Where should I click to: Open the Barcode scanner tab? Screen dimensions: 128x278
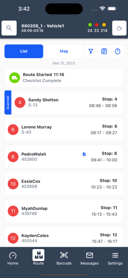[64, 258]
